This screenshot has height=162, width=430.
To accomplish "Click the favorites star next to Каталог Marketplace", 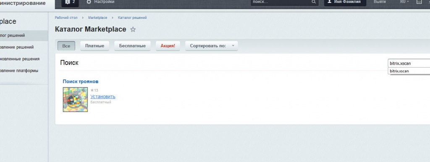I will click(x=133, y=29).
